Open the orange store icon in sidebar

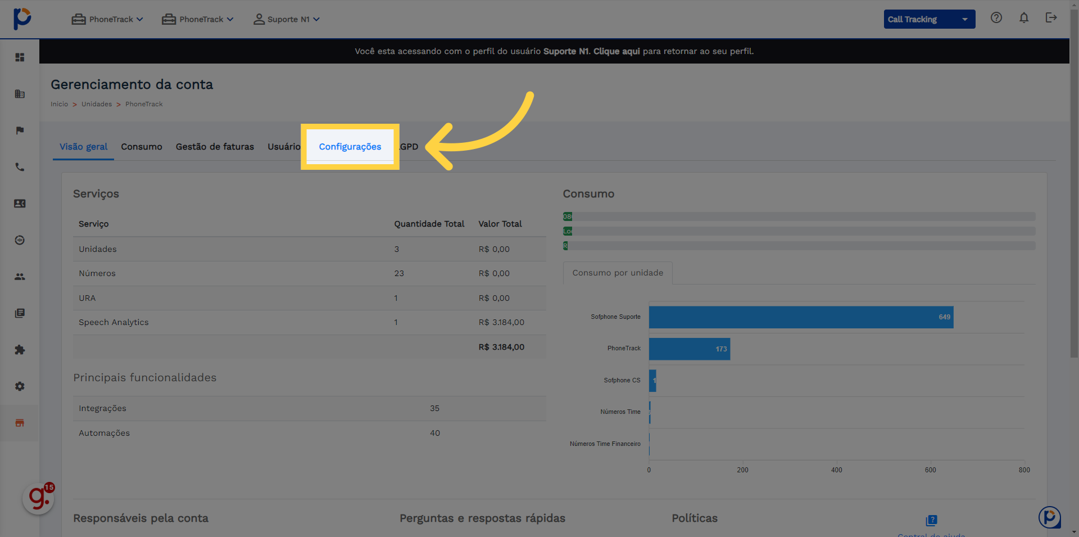click(x=20, y=423)
